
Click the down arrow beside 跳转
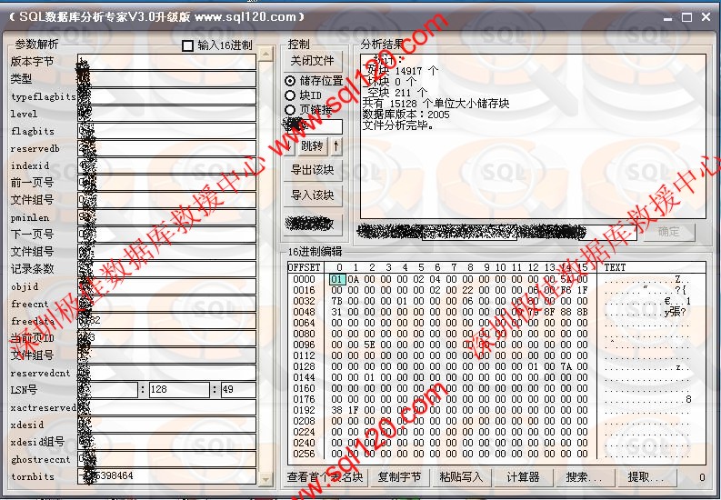pos(289,146)
